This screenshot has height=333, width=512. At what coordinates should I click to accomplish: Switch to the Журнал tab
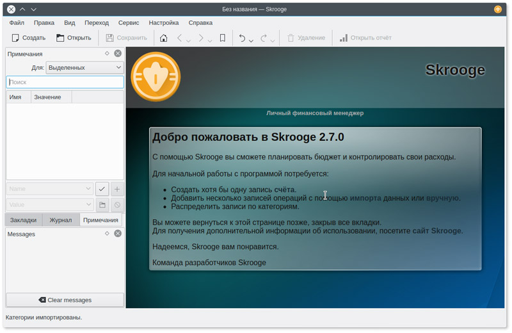(x=61, y=220)
